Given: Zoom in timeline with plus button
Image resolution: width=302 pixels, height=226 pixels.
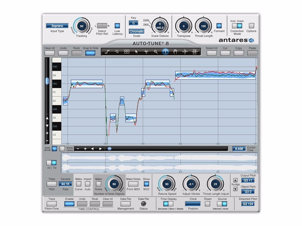Looking at the screenshot, I should pyautogui.click(x=85, y=149).
